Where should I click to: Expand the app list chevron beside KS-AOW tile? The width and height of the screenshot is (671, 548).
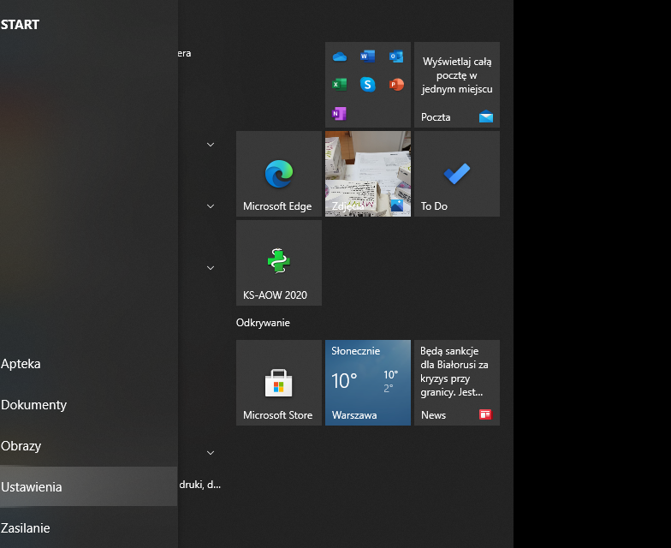point(211,268)
